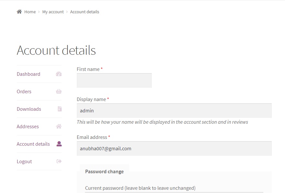Click the Orders shopping basket icon
The image size is (285, 193).
click(59, 91)
